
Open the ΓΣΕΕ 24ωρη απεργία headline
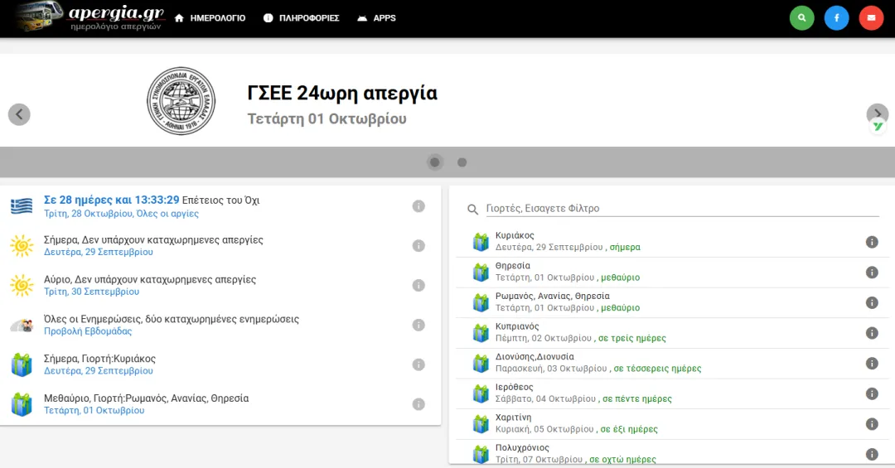[342, 94]
